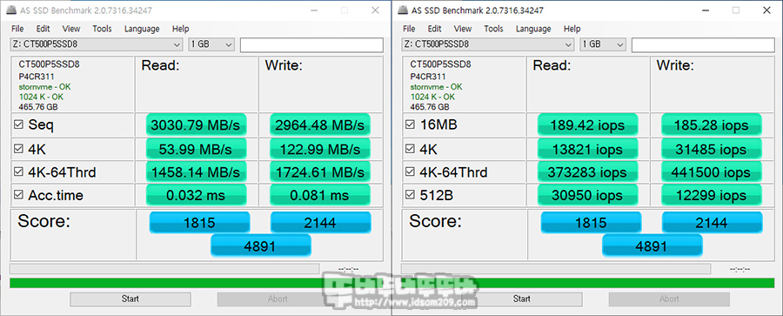Click Start button in right window
This screenshot has width=783, height=316.
(522, 299)
